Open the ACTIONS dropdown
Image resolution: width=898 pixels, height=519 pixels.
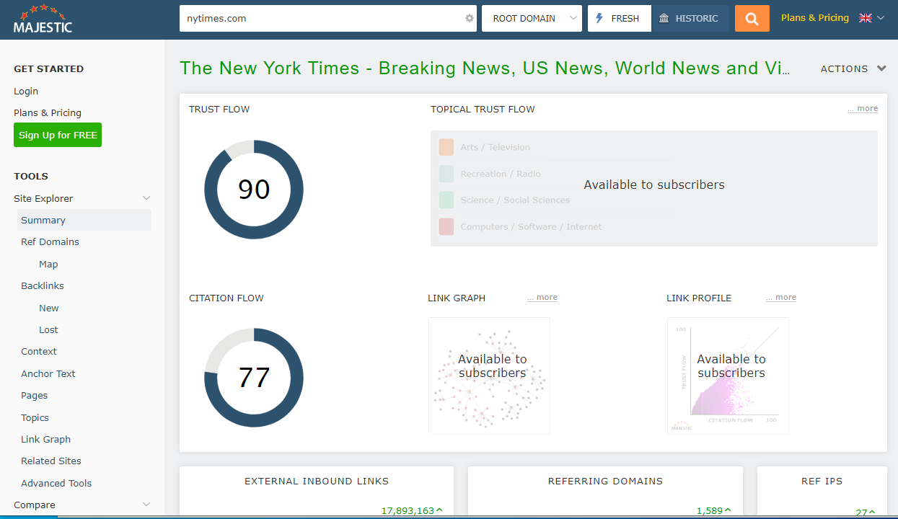(853, 68)
